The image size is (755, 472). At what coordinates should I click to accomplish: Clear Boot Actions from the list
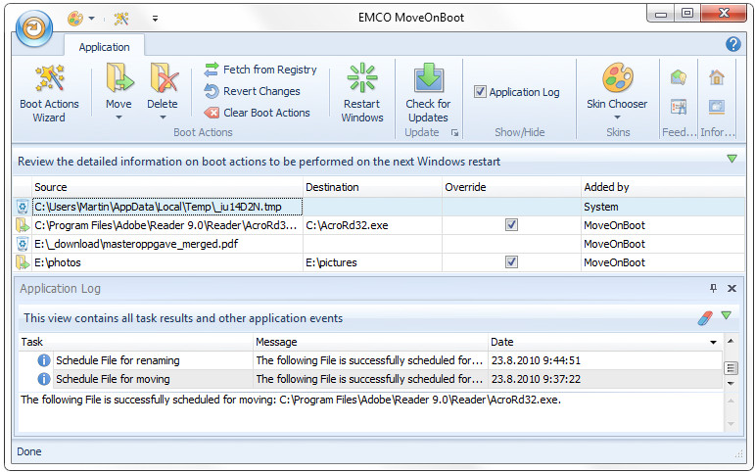click(257, 113)
